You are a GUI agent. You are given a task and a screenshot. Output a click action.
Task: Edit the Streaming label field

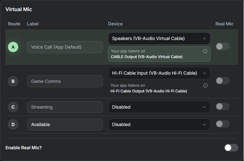click(x=65, y=107)
